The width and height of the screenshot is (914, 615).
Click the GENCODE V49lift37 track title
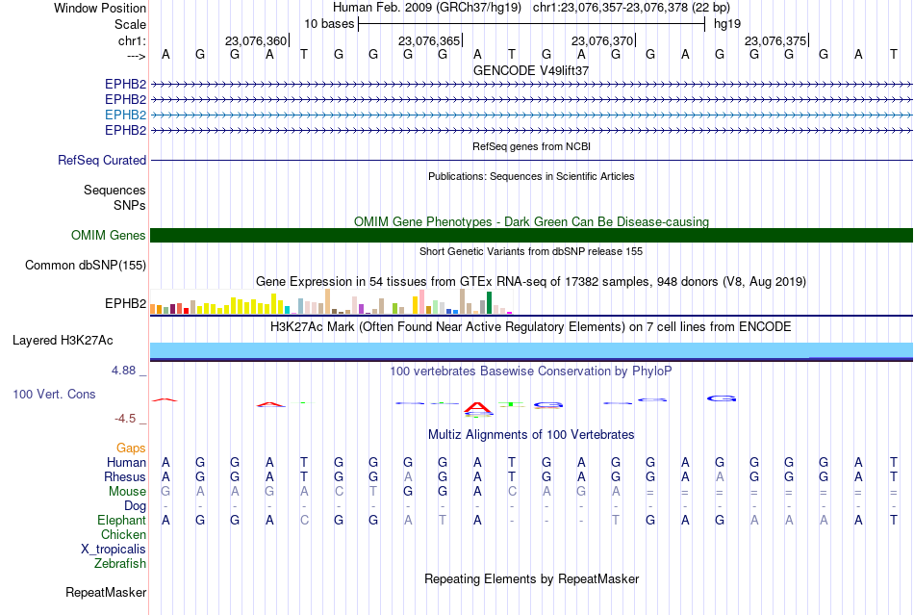(531, 70)
